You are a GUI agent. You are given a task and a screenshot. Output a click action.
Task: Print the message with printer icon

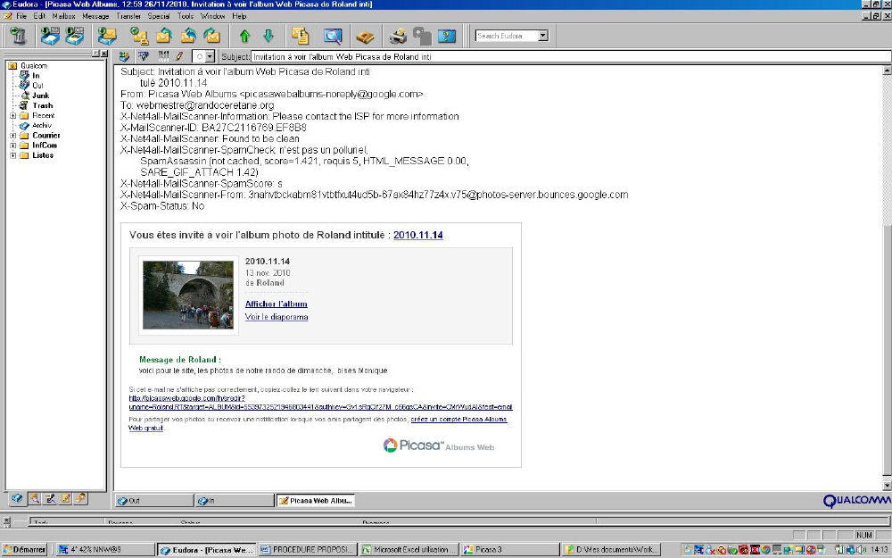(x=398, y=36)
